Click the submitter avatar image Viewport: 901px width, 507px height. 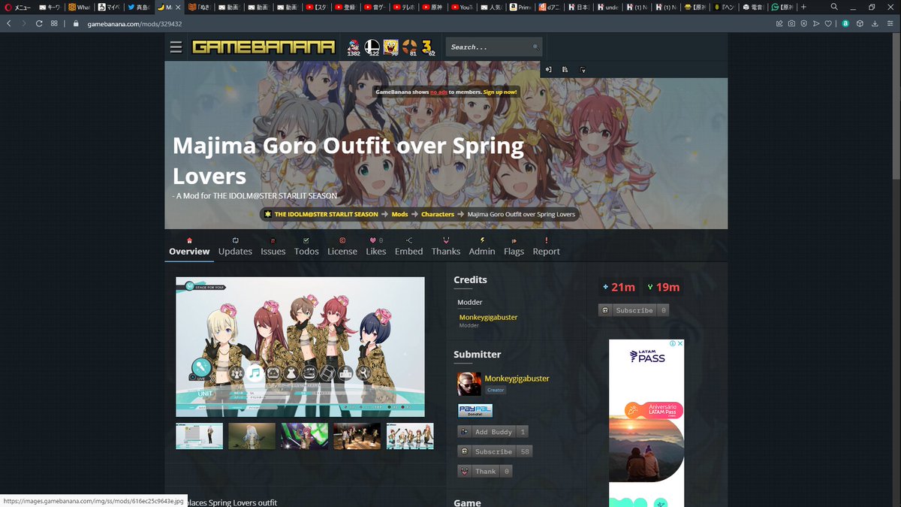click(x=469, y=384)
